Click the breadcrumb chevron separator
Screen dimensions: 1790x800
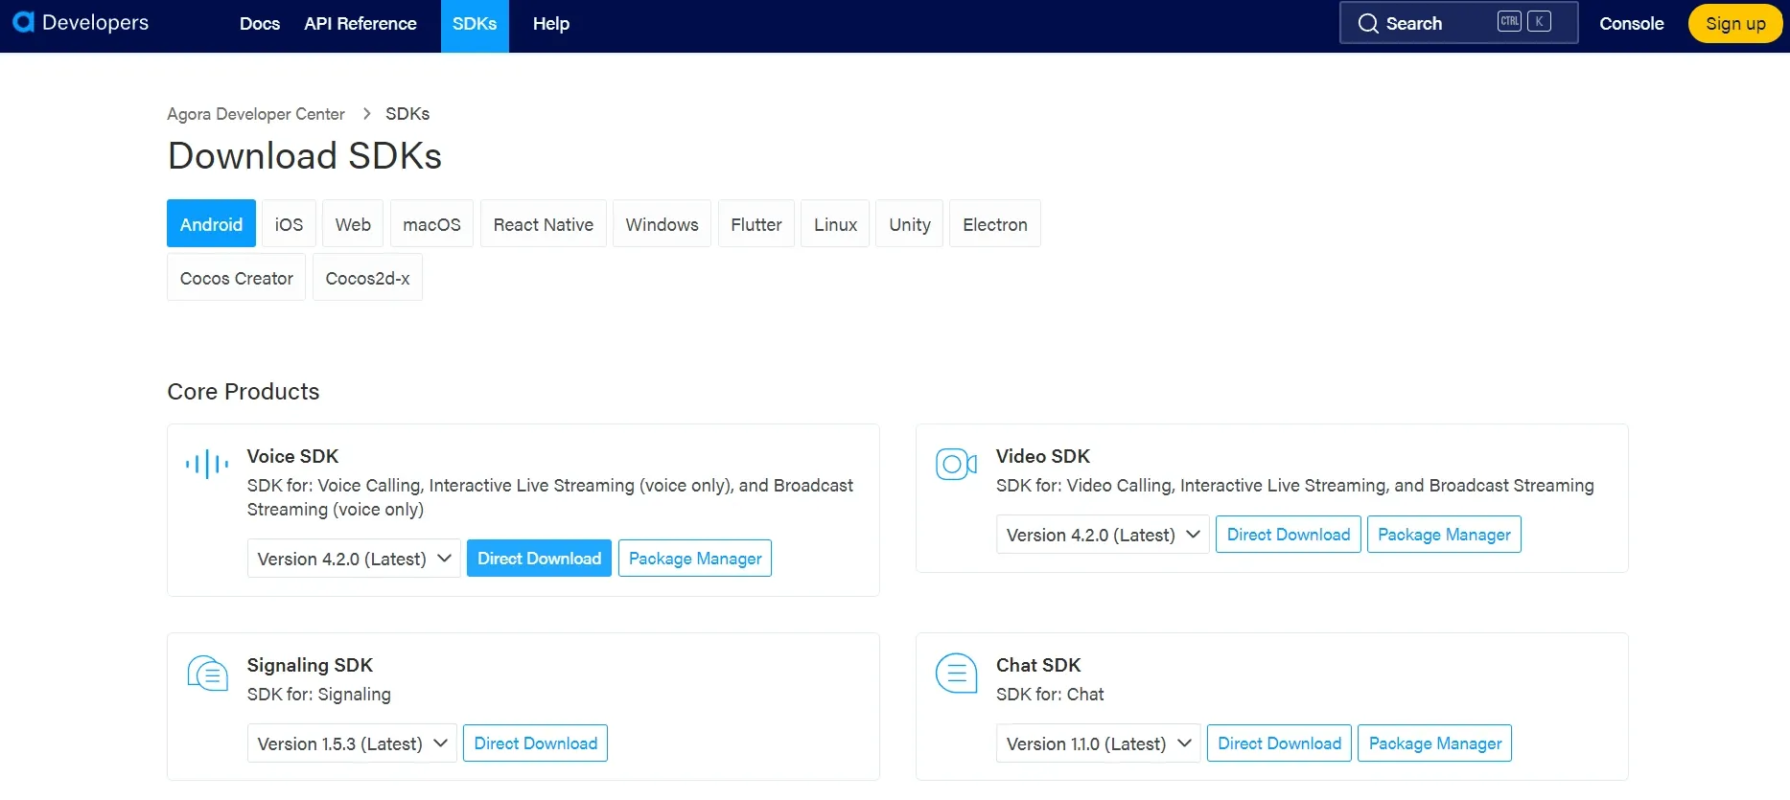[366, 113]
